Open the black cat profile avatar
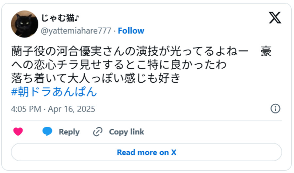This screenshot has height=173, width=294. (x=24, y=24)
